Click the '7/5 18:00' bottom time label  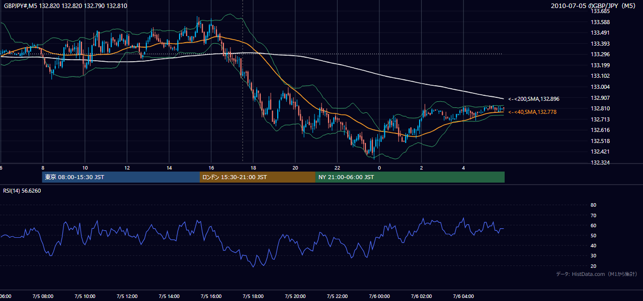point(254,296)
